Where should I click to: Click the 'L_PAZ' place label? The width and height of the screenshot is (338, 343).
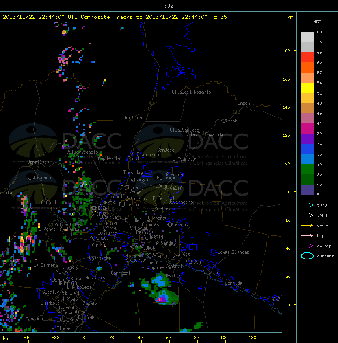(x=274, y=299)
